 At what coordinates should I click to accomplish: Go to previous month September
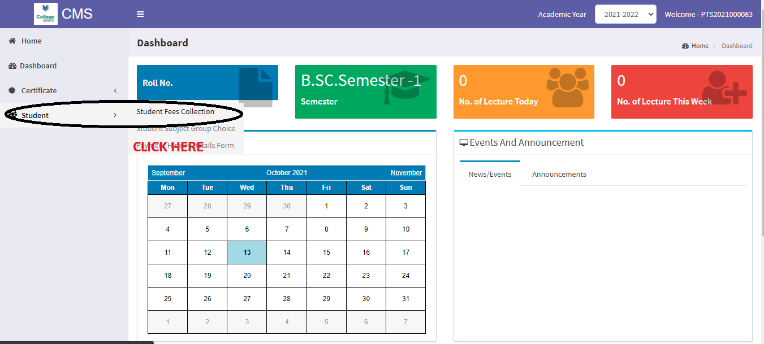click(x=168, y=173)
